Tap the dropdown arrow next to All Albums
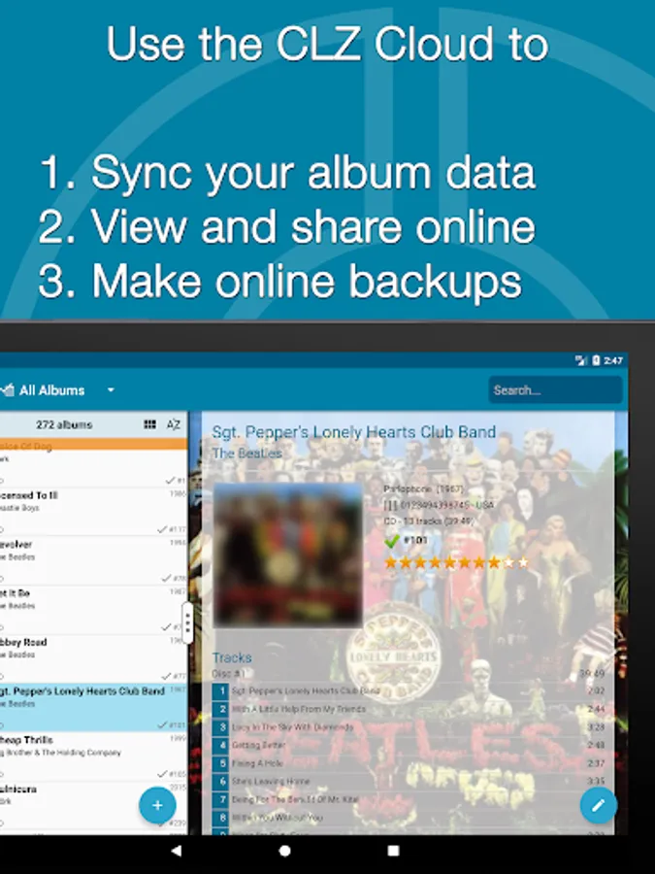Screen dimensions: 655x874 (x=111, y=390)
